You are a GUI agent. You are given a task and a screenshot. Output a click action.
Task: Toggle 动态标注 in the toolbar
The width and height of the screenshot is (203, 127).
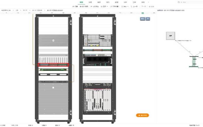click(x=95, y=6)
